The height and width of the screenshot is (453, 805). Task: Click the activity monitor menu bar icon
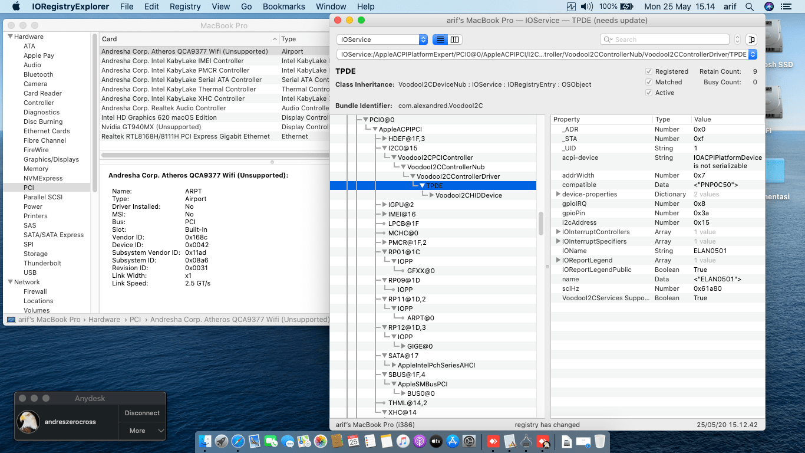pyautogui.click(x=571, y=6)
